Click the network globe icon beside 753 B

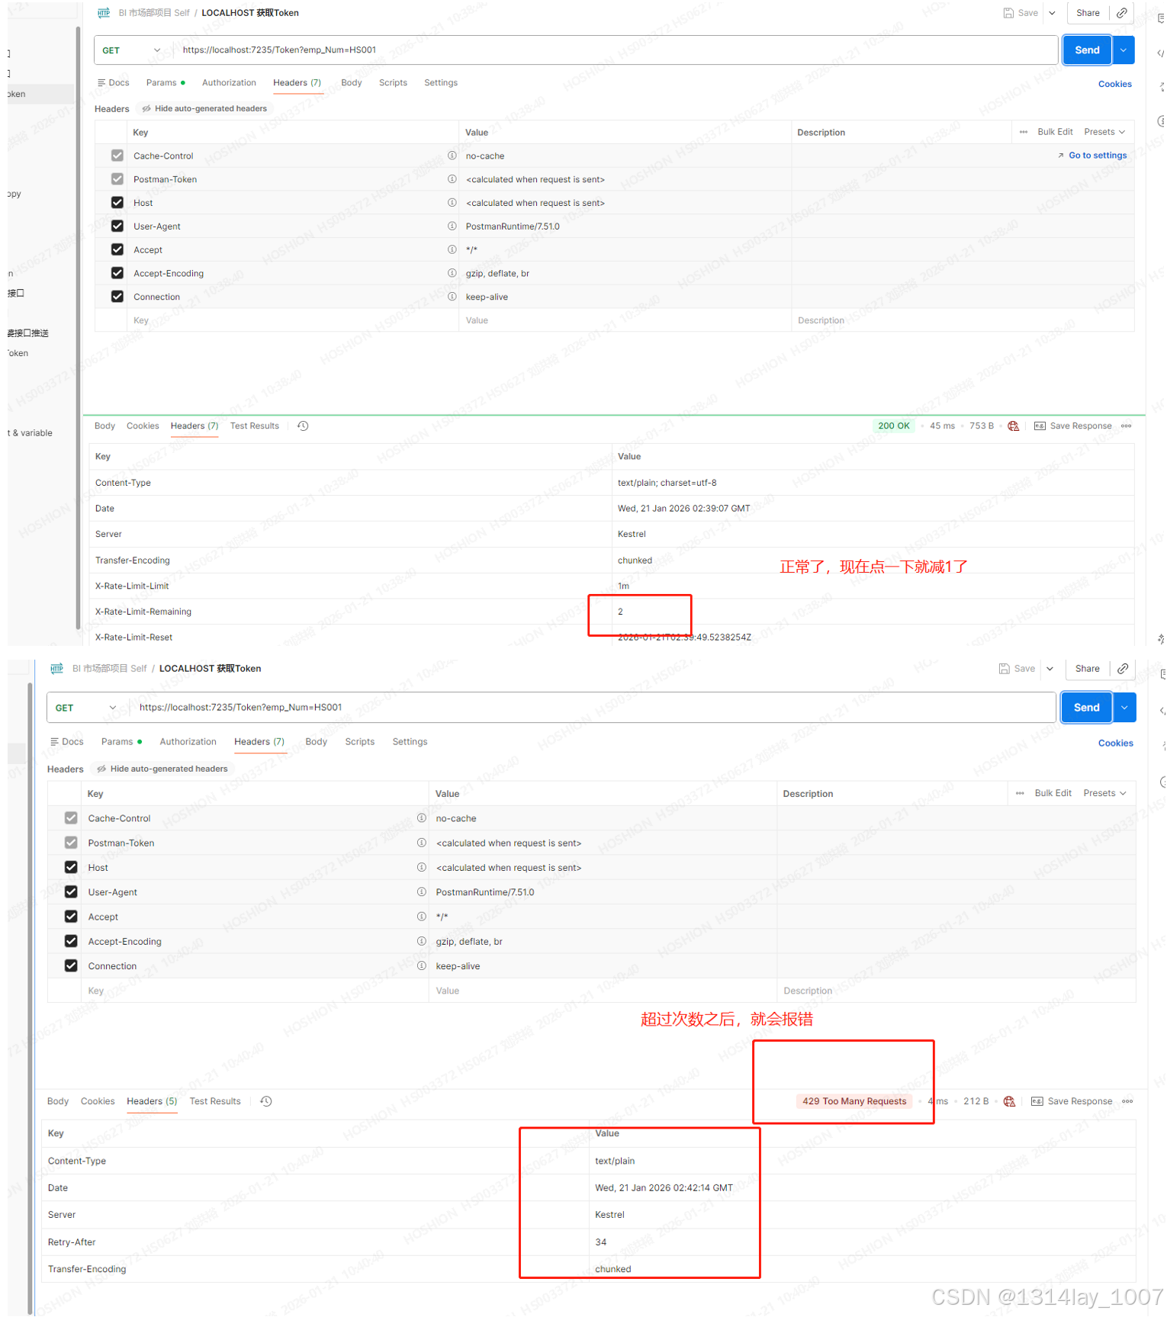[1013, 426]
